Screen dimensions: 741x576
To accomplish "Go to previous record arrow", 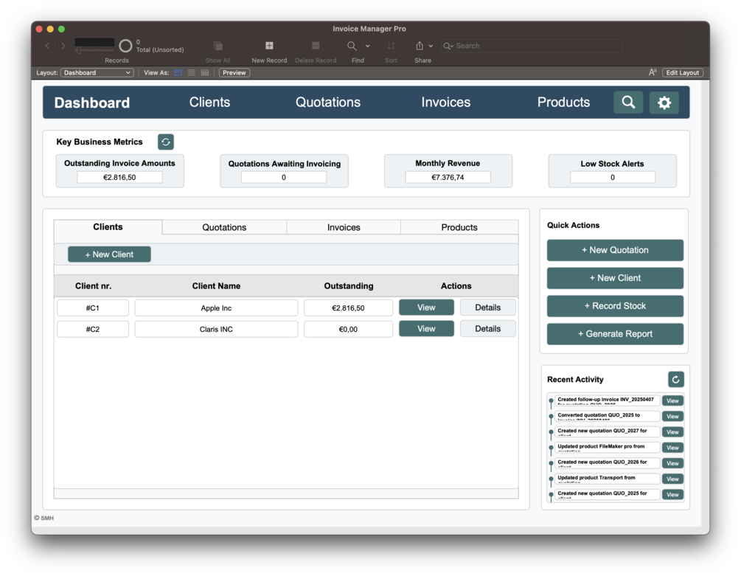I will [x=47, y=46].
